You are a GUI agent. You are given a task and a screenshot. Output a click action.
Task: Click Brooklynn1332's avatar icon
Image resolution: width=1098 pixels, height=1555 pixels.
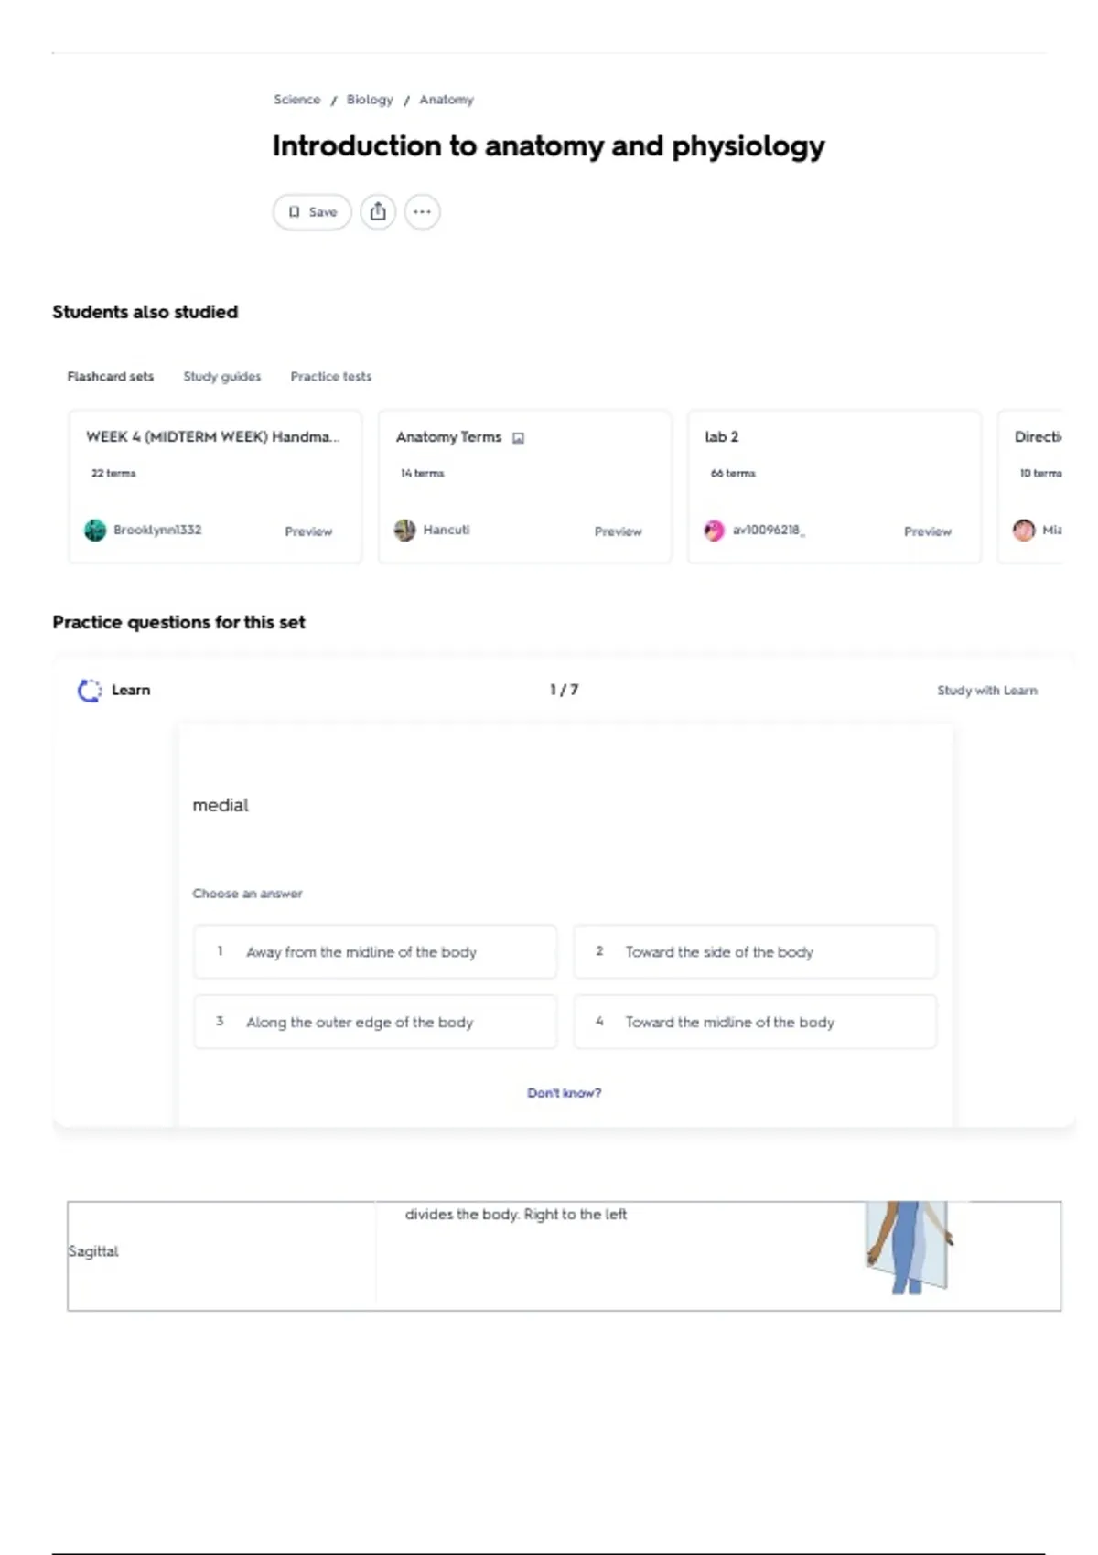[95, 531]
